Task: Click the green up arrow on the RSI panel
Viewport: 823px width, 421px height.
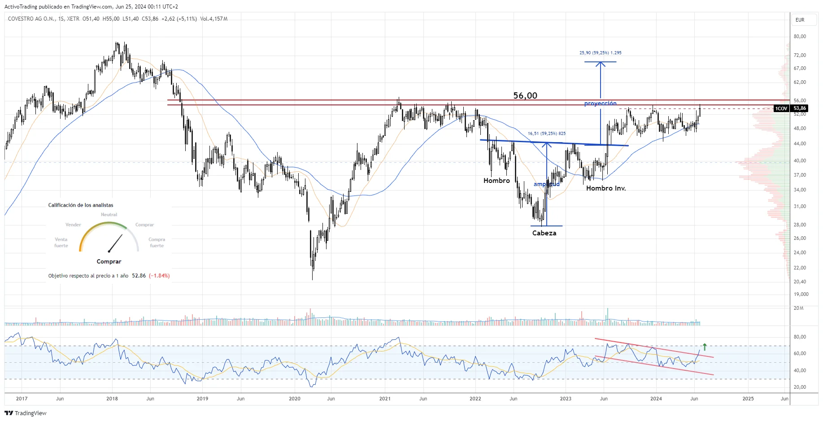Action: tap(705, 347)
